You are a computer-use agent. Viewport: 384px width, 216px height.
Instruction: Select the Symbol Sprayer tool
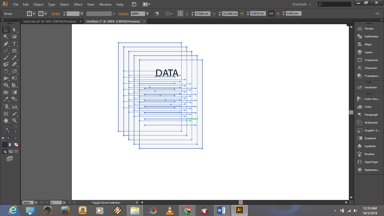[x=6, y=107]
